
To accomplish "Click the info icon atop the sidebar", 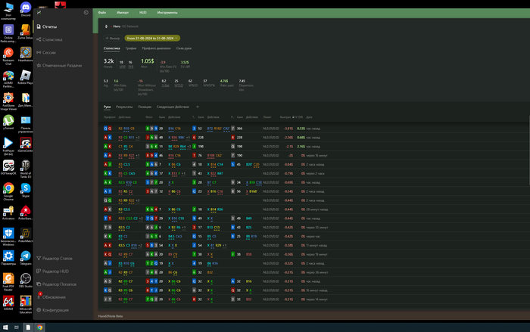I will 86,13.
